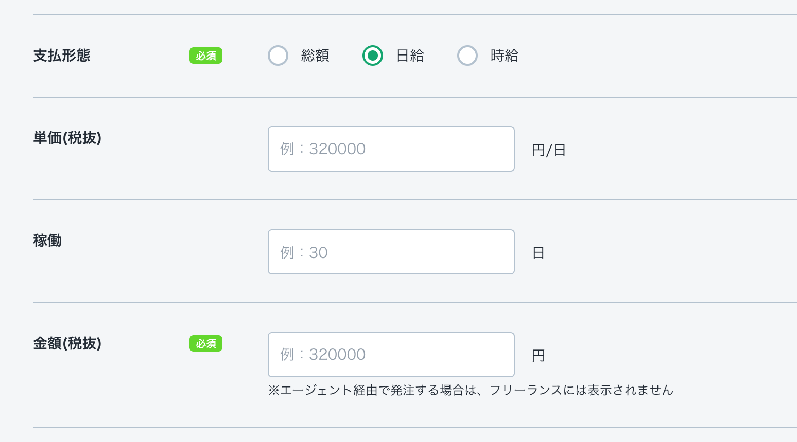This screenshot has width=797, height=442.
Task: Click the divider line below the 稼働 row
Action: (412, 303)
